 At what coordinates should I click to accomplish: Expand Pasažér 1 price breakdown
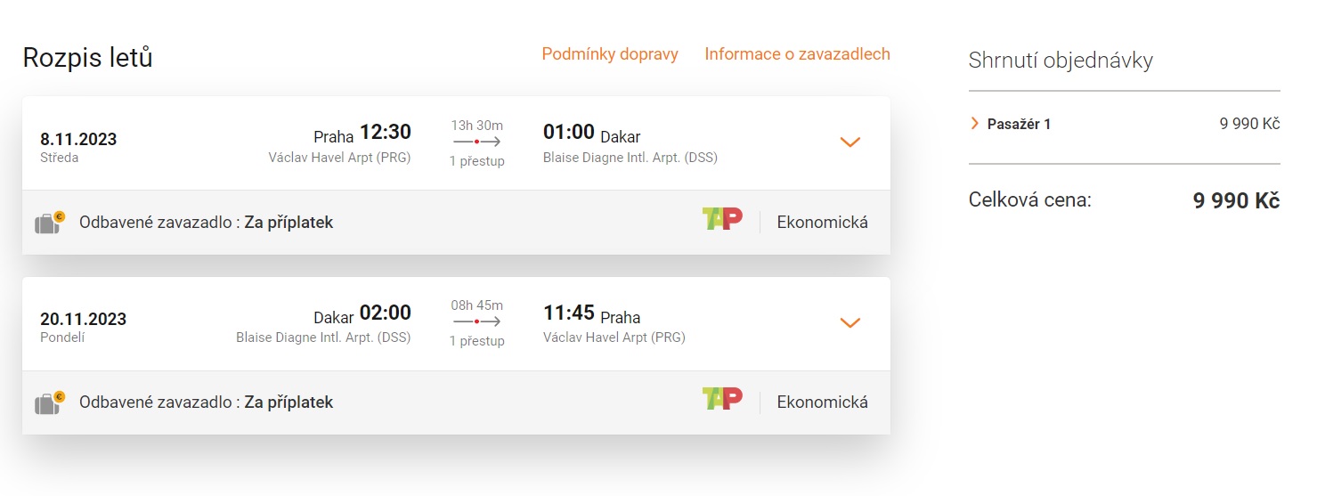(975, 124)
